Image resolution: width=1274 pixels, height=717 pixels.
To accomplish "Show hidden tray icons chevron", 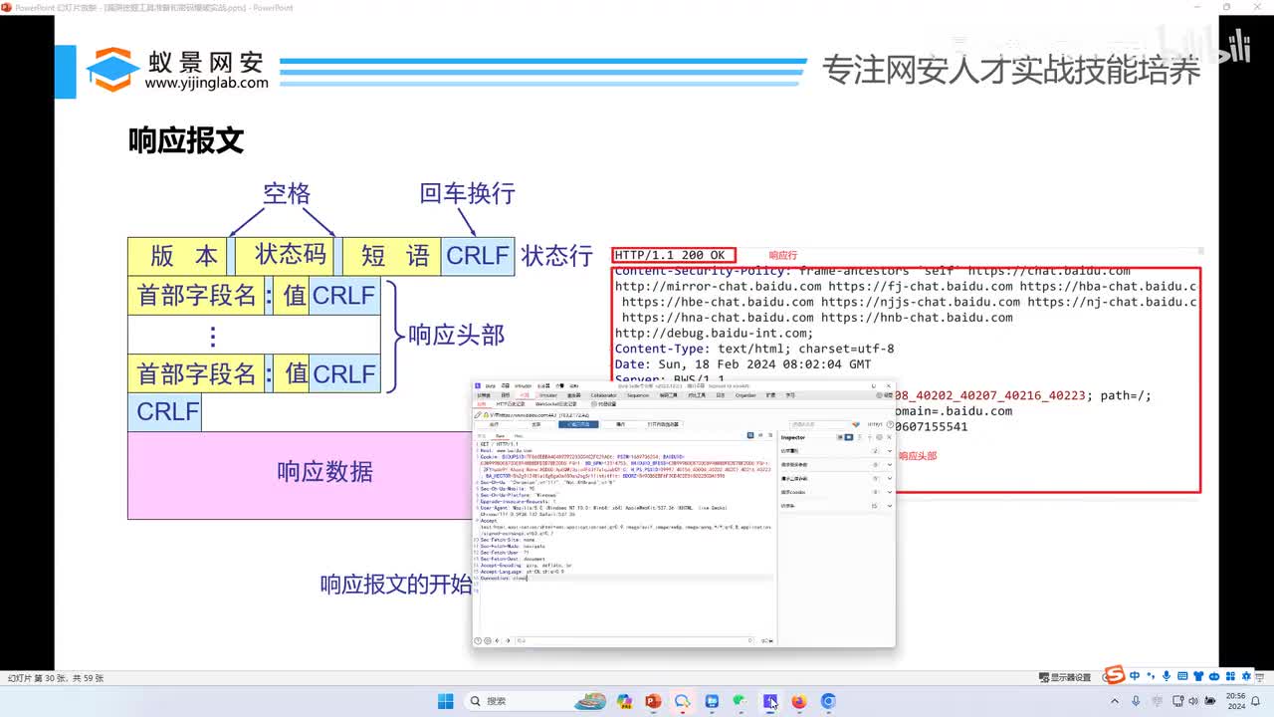I will 1115,701.
